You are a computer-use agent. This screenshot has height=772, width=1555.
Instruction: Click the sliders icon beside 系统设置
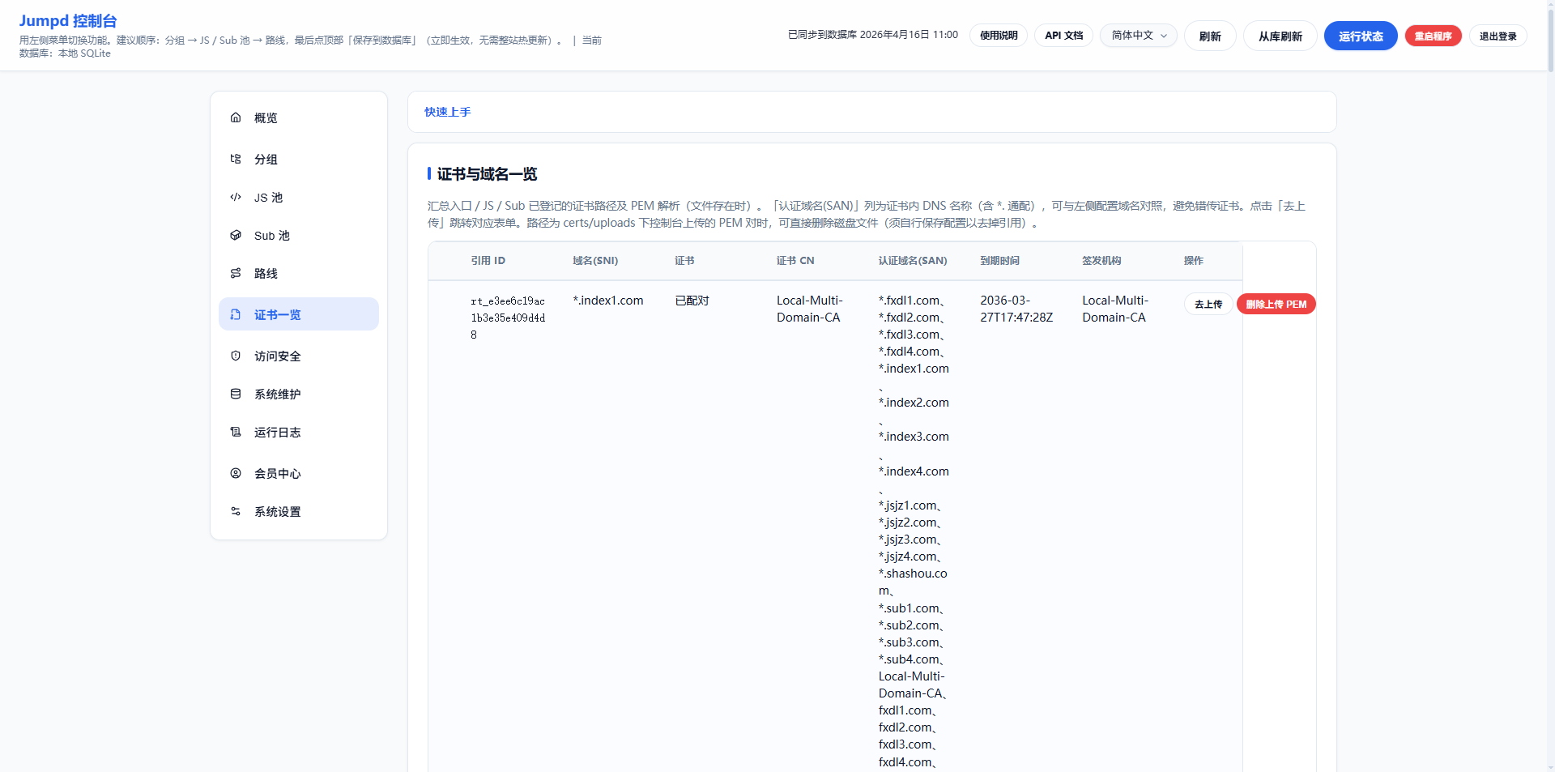point(236,511)
